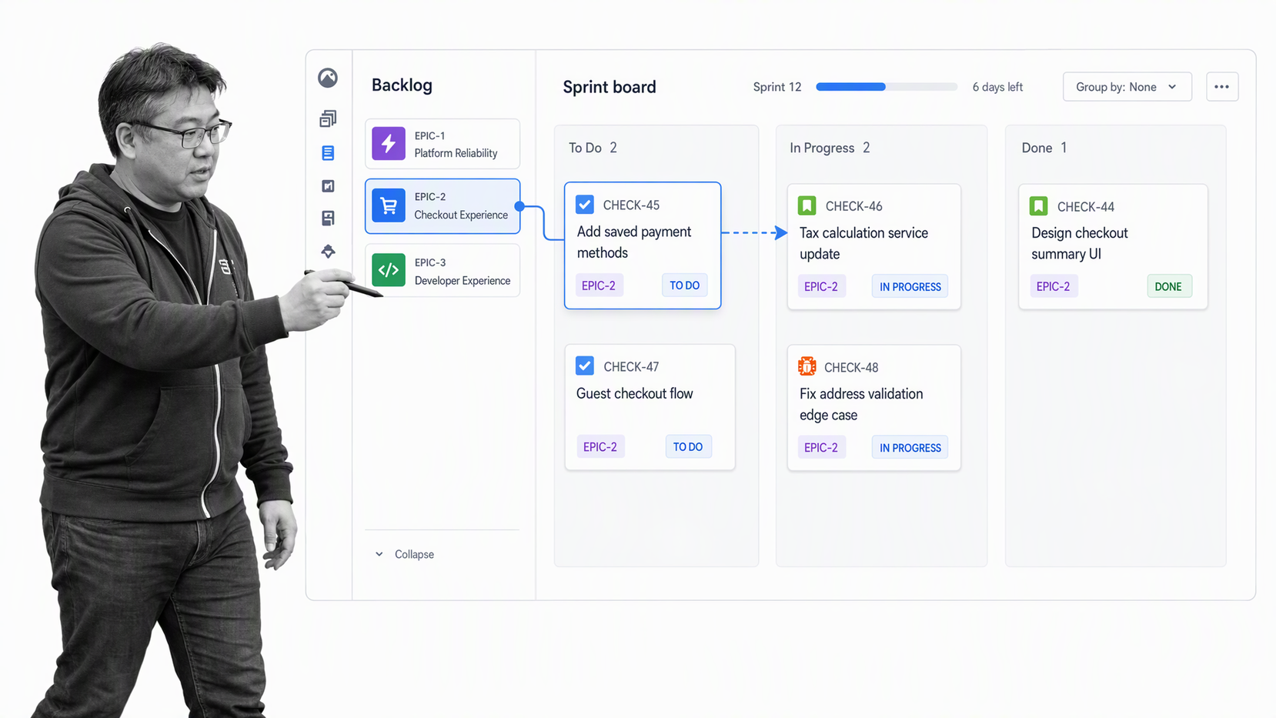Click the green code EPIC-3 icon

tap(389, 270)
